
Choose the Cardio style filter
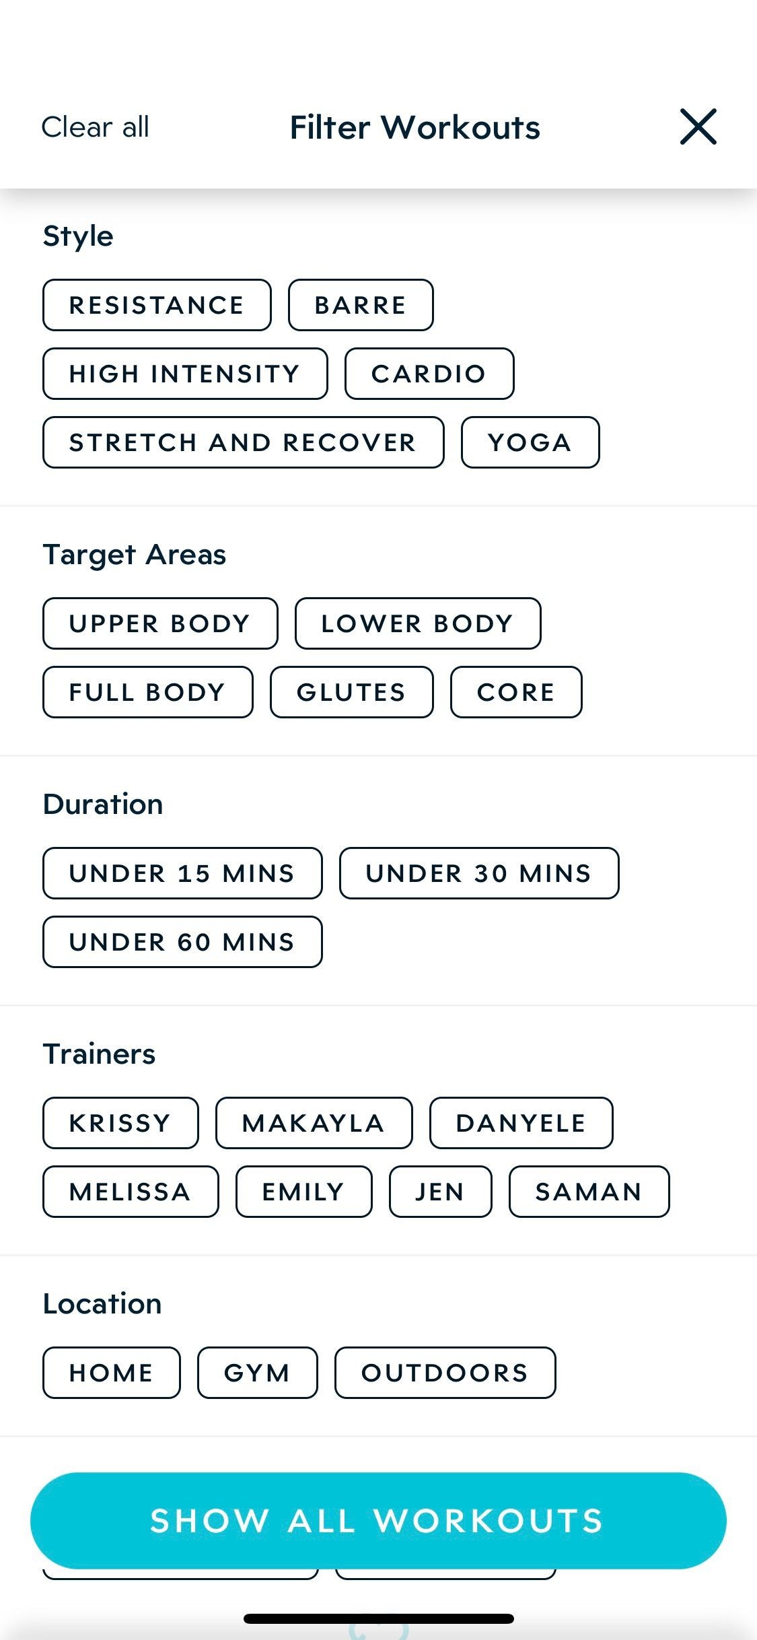pos(429,374)
